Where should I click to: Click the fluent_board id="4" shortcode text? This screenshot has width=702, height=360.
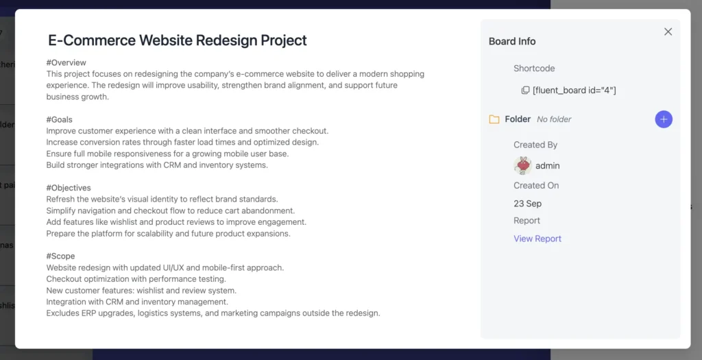click(574, 91)
